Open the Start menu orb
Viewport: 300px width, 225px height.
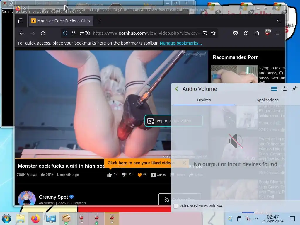click(x=6, y=219)
